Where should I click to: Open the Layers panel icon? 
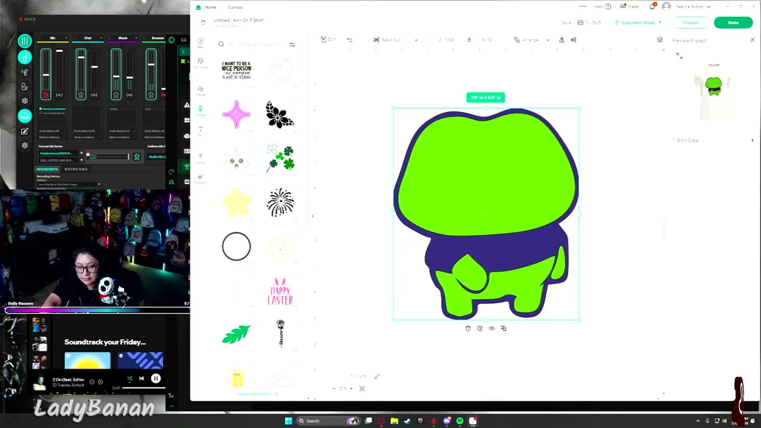659,40
